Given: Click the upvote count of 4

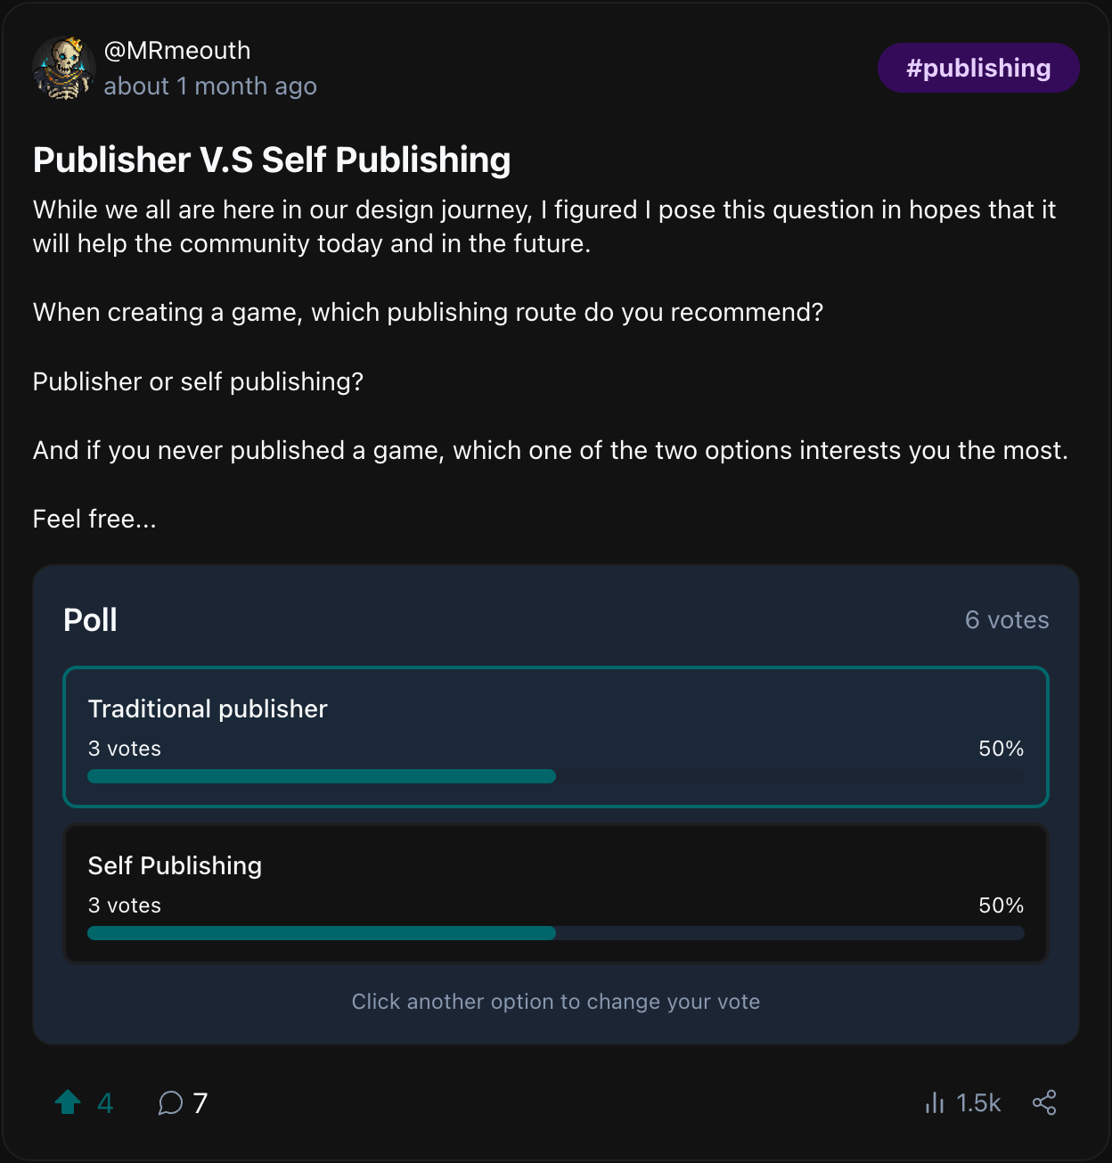Looking at the screenshot, I should pos(105,1103).
